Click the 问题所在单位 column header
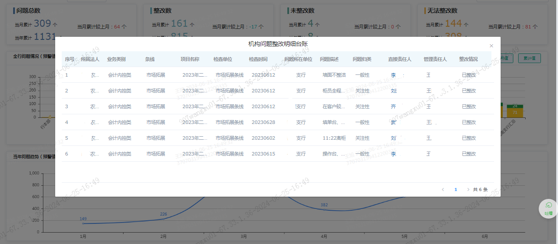The height and width of the screenshot is (244, 558). pos(298,59)
